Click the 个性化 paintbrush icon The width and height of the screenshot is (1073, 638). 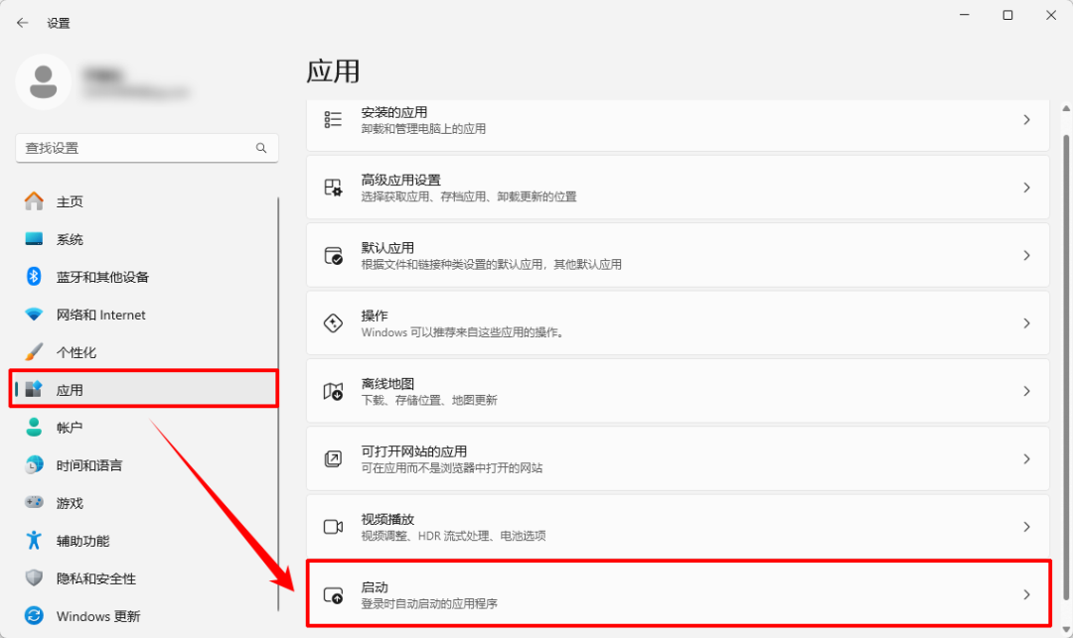[34, 352]
